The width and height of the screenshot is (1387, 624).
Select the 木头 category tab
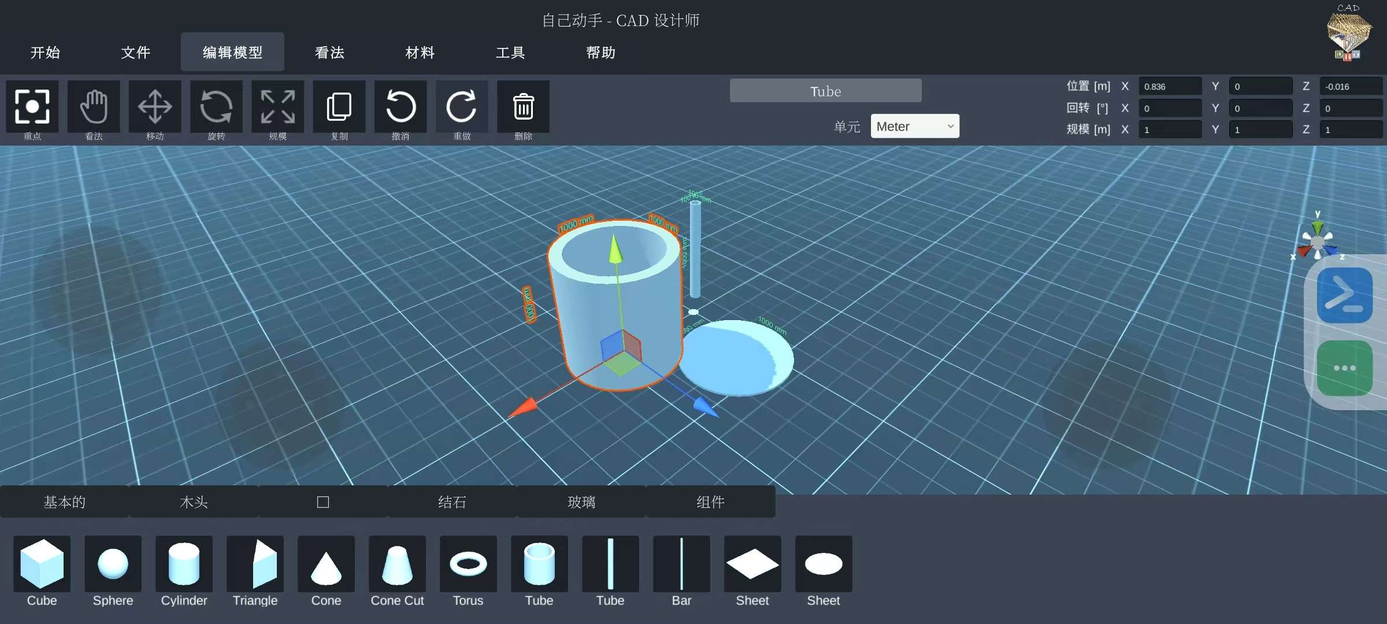click(x=194, y=502)
